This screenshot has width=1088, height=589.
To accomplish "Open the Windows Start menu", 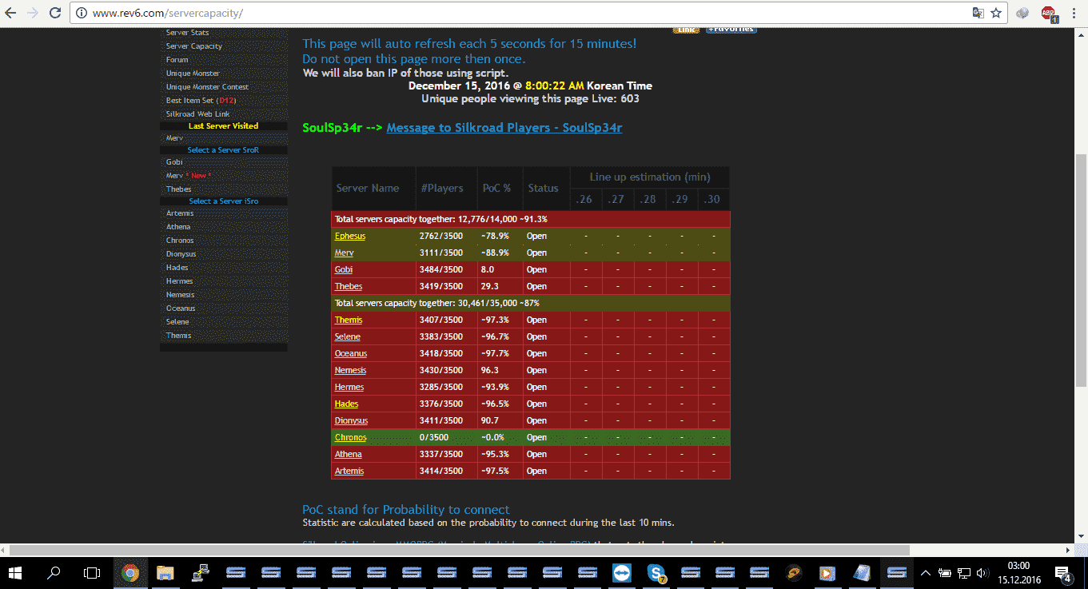I will click(16, 573).
